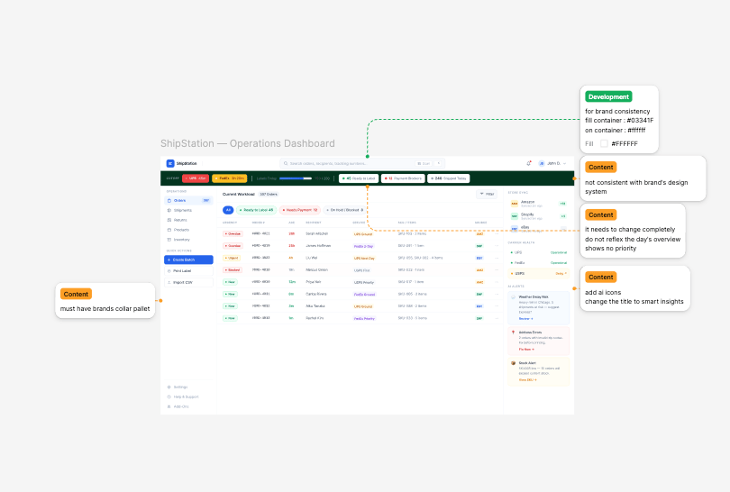Select the Ready to Label filter tab
Image resolution: width=730 pixels, height=492 pixels.
256,210
